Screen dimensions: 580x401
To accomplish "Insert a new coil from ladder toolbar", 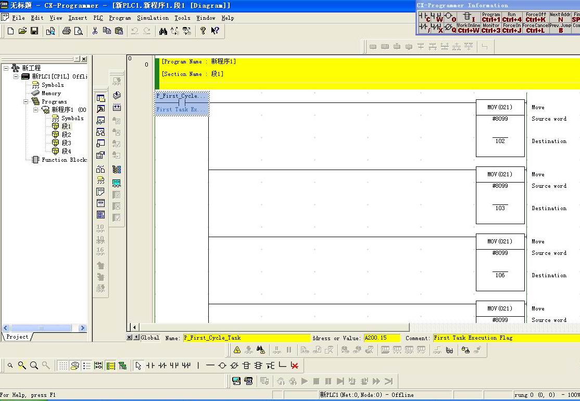I will [222, 366].
